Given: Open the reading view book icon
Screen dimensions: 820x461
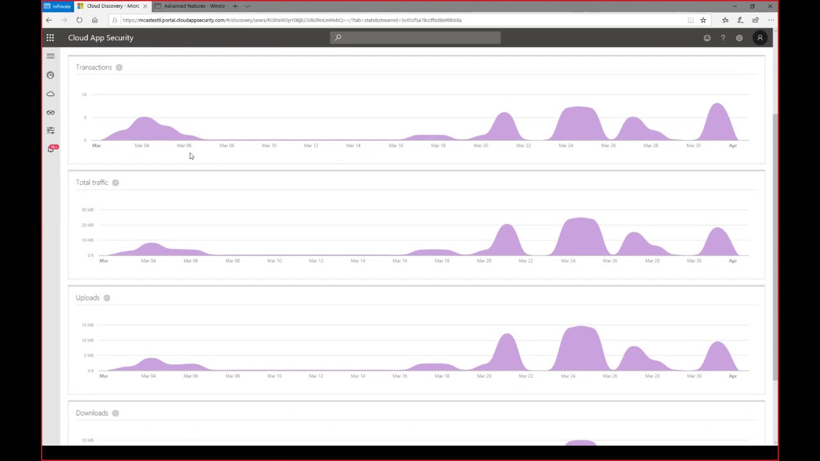Looking at the screenshot, I should coord(691,20).
